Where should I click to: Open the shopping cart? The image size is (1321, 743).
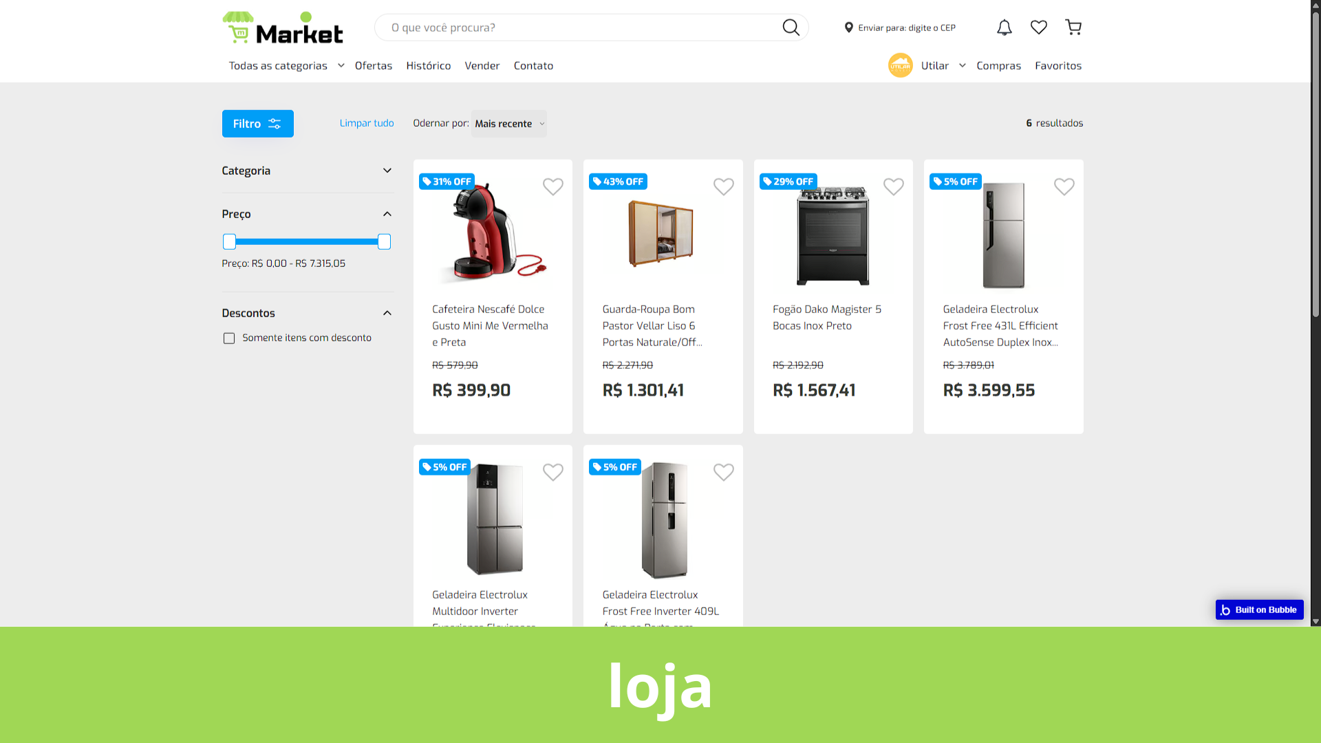point(1073,28)
